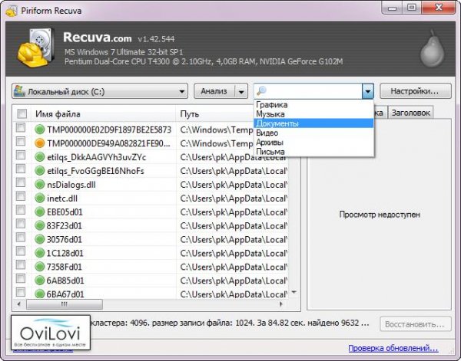Screen dimensions: 461x361
Task: Switch to the Заголовок tab
Action: (x=411, y=113)
